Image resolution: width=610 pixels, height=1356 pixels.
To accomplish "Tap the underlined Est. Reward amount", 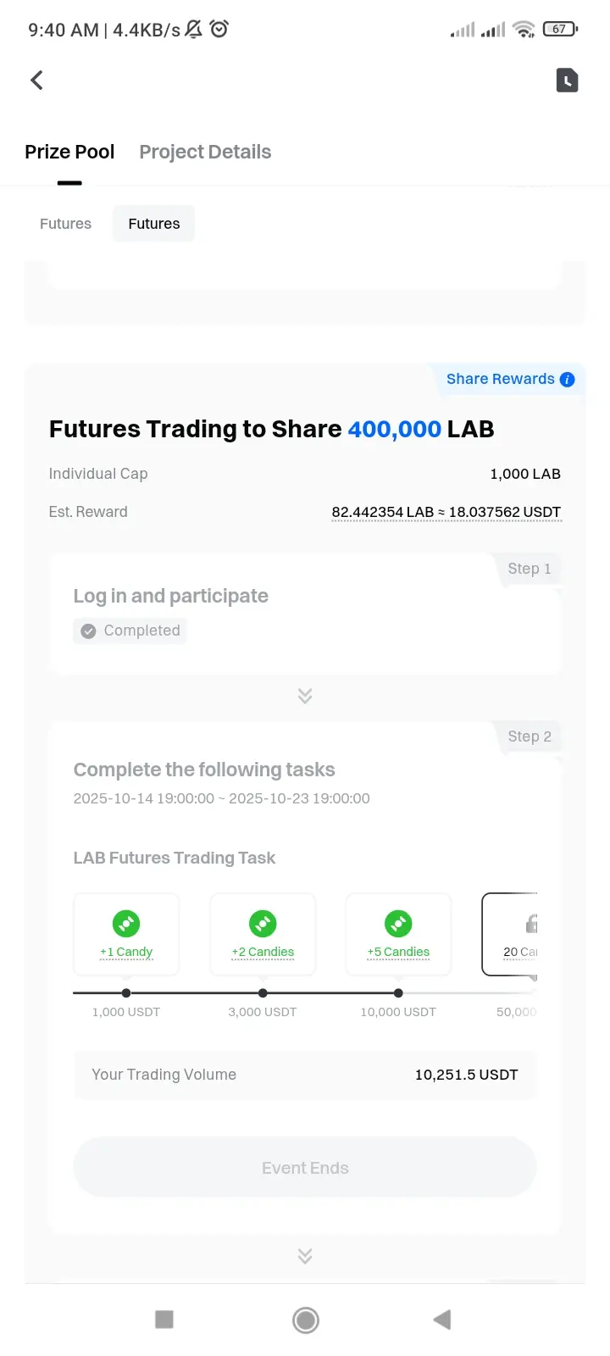I will point(446,512).
